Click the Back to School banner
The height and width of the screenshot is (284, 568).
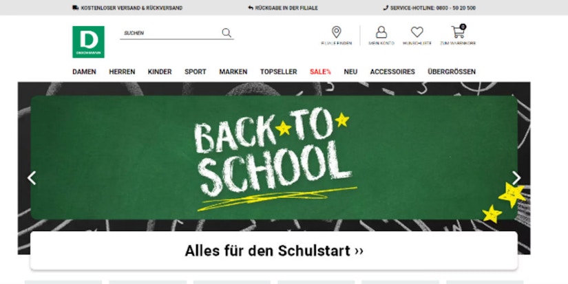pos(274,157)
